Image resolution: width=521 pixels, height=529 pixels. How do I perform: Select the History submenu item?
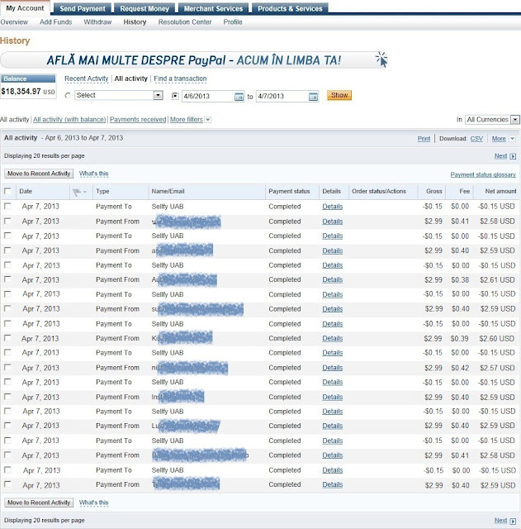tap(135, 22)
